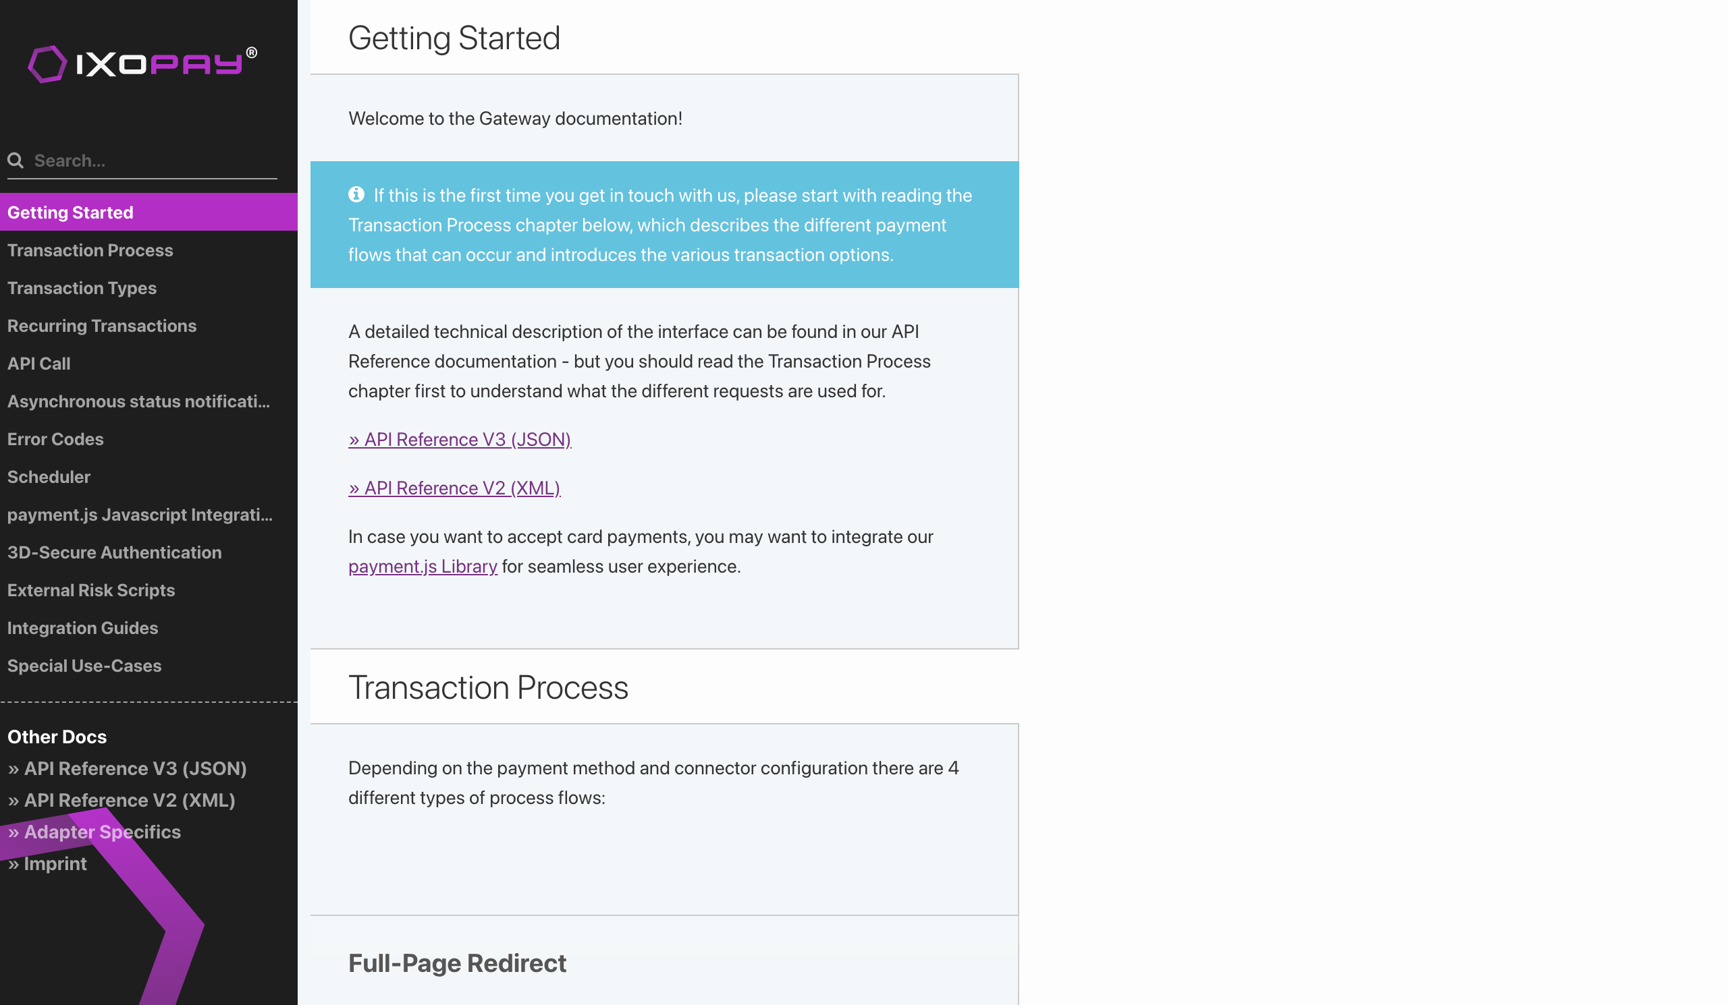Navigate to Error Codes section
Screen dimensions: 1728x1005
(148, 438)
